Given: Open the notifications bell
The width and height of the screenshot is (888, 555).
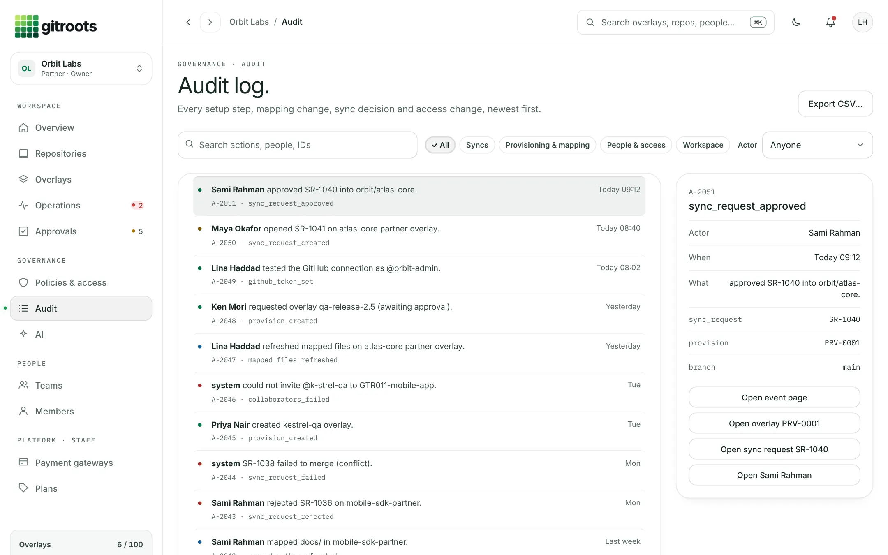Looking at the screenshot, I should click(830, 22).
